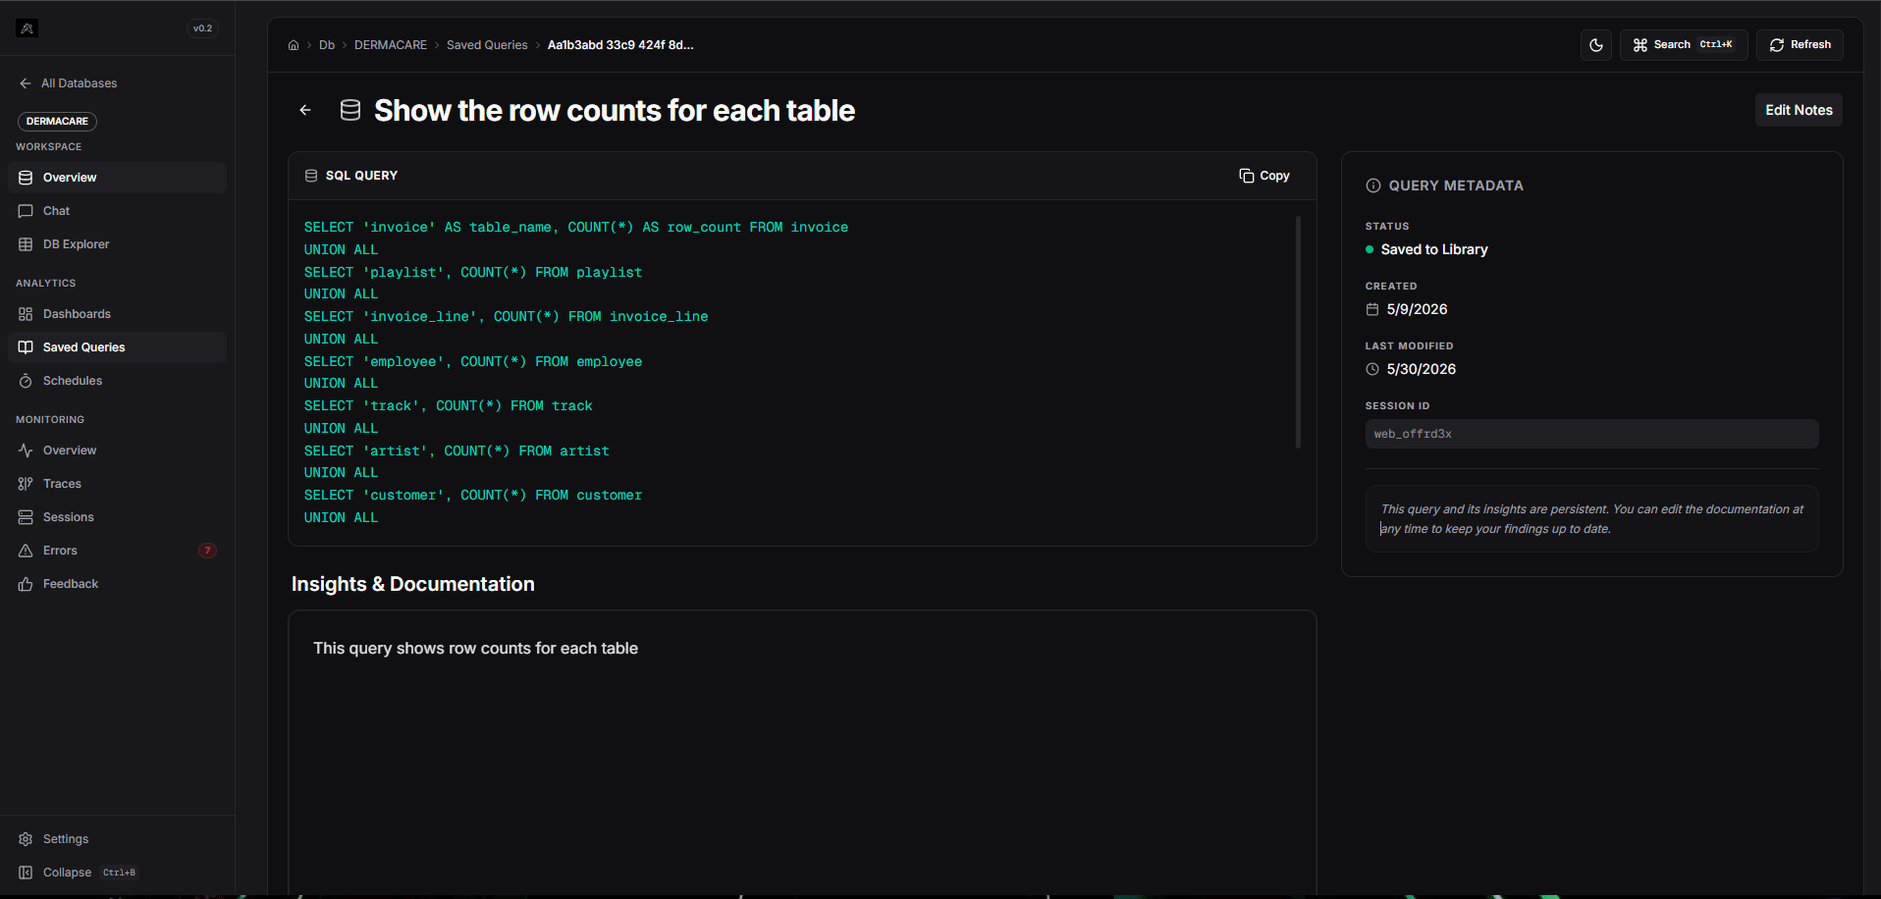1881x899 pixels.
Task: Toggle dark mode moon icon
Action: tap(1596, 45)
